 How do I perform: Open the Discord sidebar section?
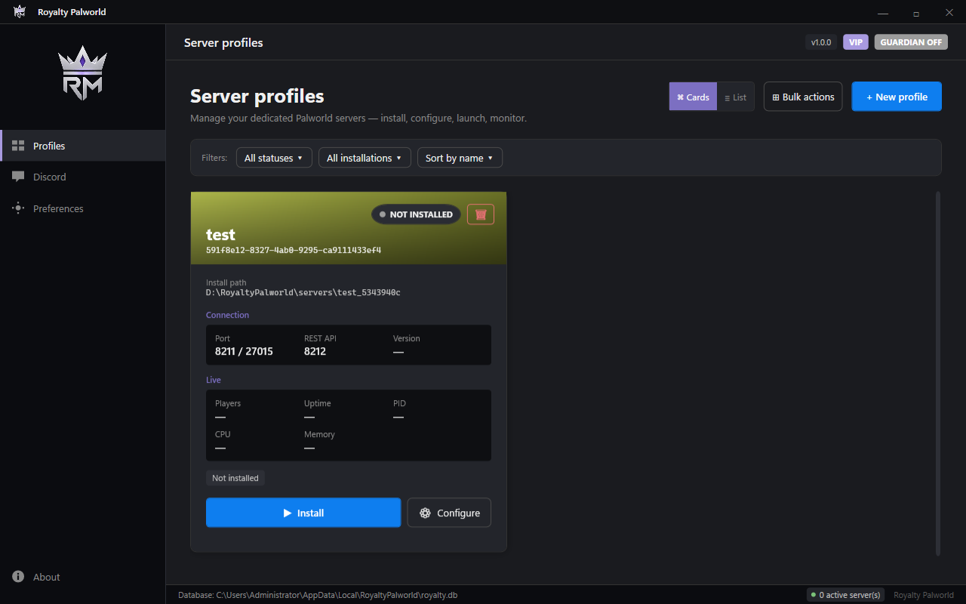(x=83, y=177)
